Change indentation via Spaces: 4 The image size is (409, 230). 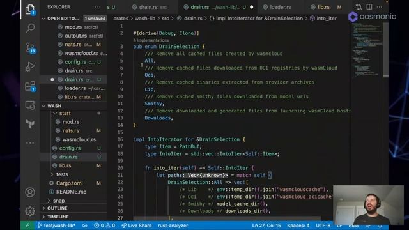click(298, 226)
